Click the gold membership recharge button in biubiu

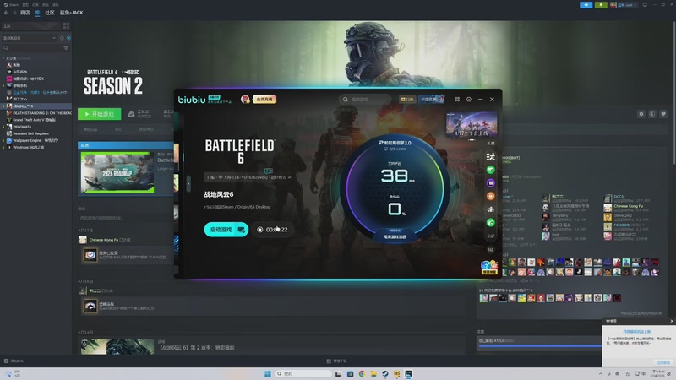click(264, 99)
